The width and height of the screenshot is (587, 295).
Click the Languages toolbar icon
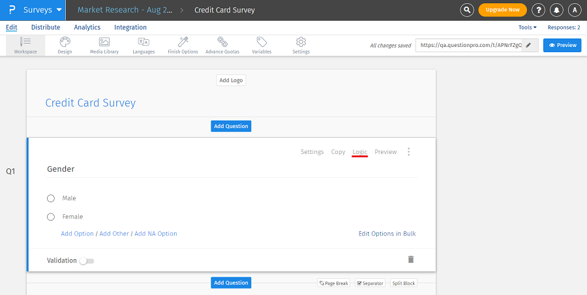click(x=143, y=42)
